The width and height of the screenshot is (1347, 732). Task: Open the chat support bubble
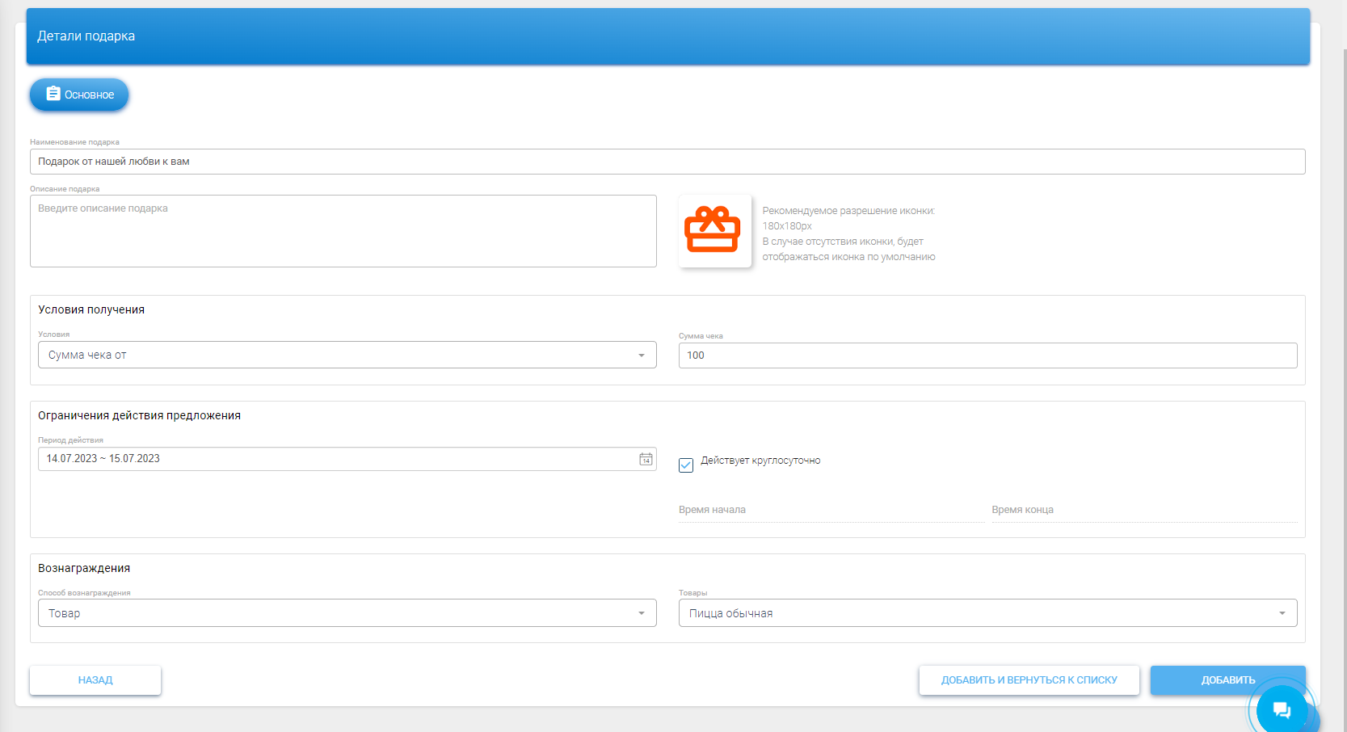pyautogui.click(x=1281, y=709)
